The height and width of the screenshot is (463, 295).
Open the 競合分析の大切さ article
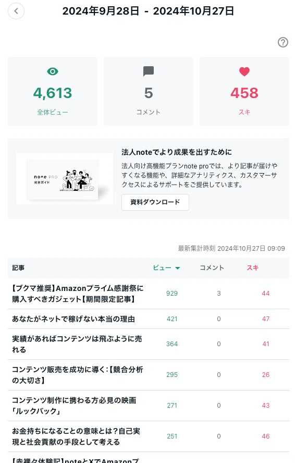pos(77,375)
